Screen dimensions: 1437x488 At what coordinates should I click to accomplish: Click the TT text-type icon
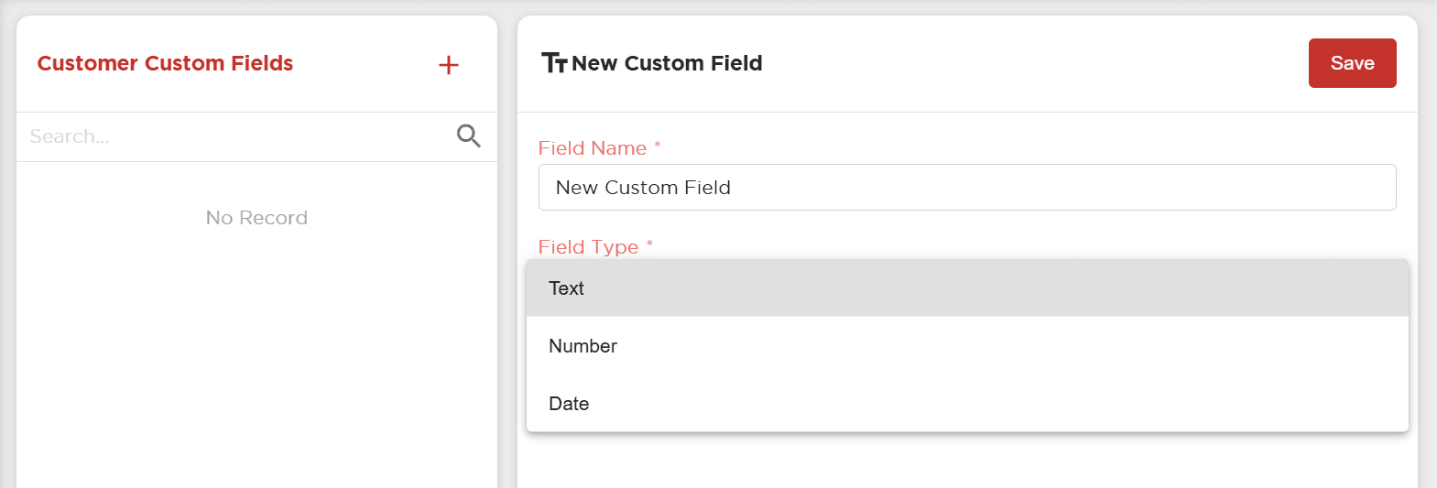554,63
